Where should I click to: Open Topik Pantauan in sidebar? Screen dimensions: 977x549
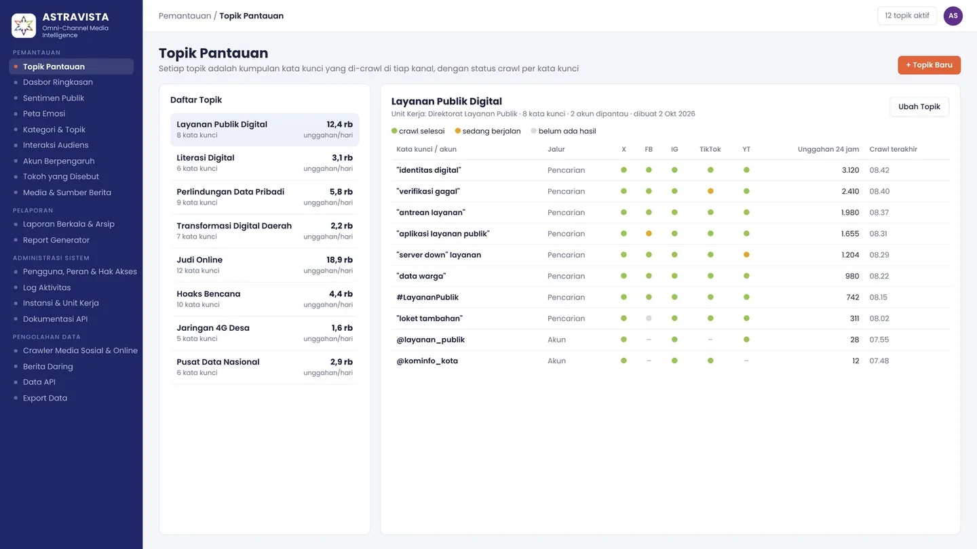click(x=71, y=66)
